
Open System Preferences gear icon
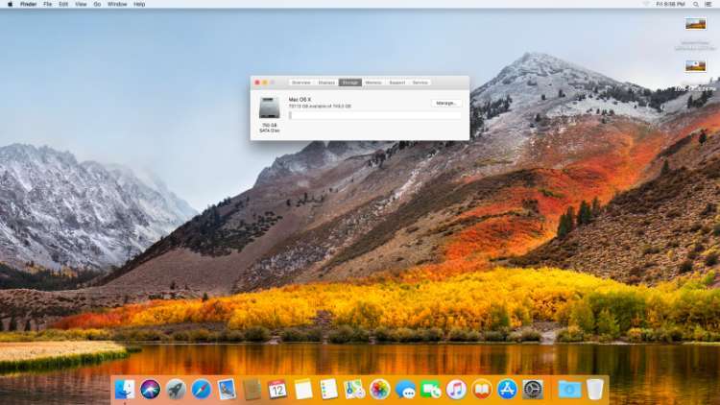point(533,389)
